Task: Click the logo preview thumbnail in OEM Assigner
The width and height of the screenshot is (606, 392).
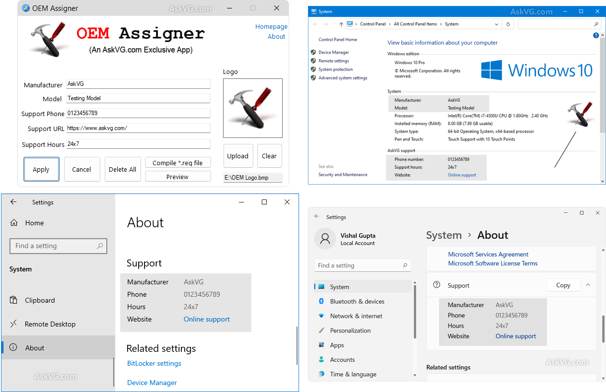Action: point(253,108)
